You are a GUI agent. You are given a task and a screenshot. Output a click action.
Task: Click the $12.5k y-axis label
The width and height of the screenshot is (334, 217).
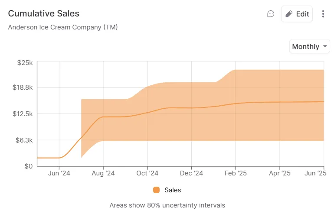[23, 114]
